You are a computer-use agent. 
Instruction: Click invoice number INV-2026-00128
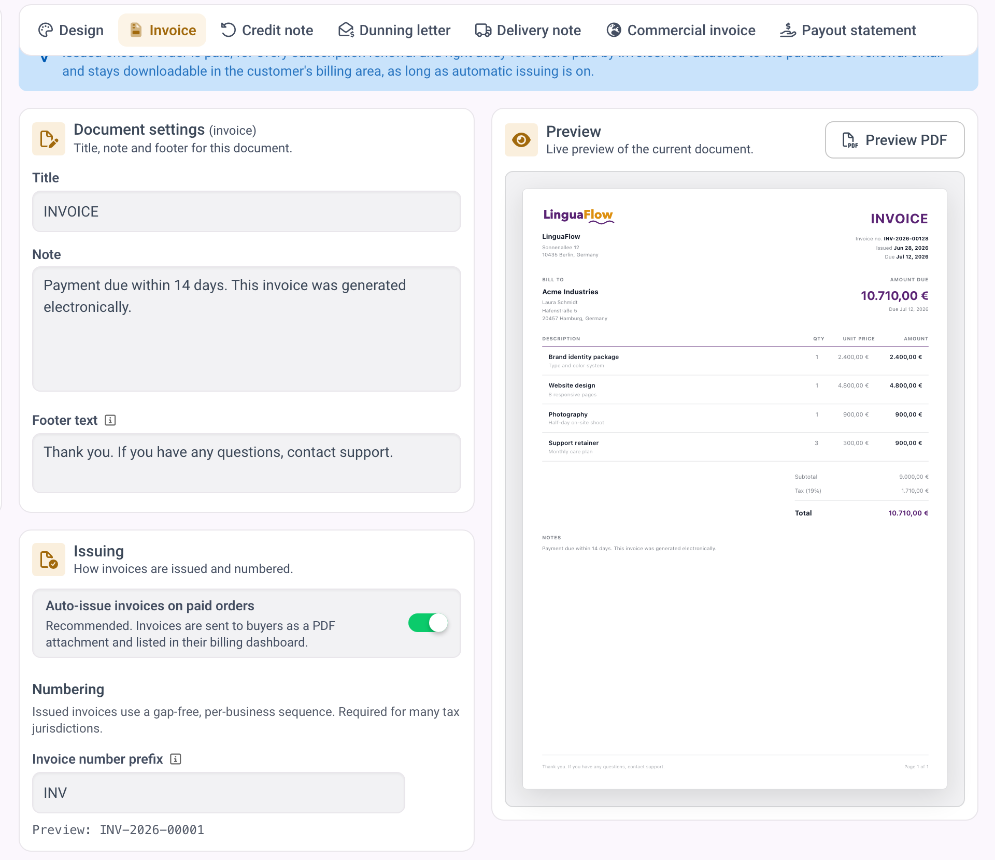[x=906, y=239]
